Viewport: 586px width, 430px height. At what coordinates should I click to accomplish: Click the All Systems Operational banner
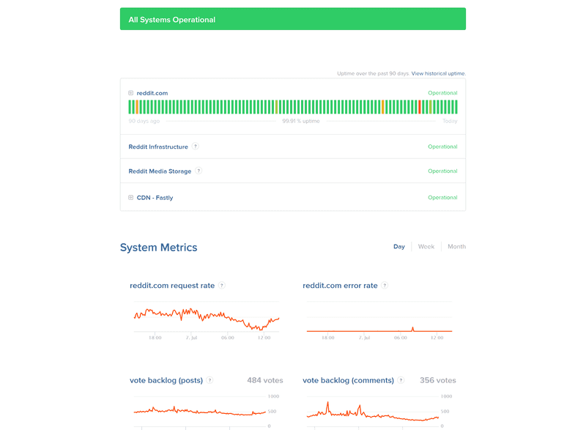293,18
